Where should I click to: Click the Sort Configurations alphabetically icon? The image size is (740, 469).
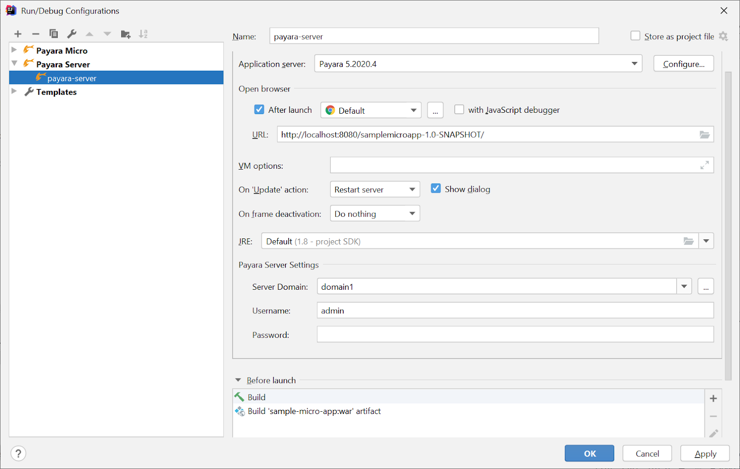click(143, 34)
